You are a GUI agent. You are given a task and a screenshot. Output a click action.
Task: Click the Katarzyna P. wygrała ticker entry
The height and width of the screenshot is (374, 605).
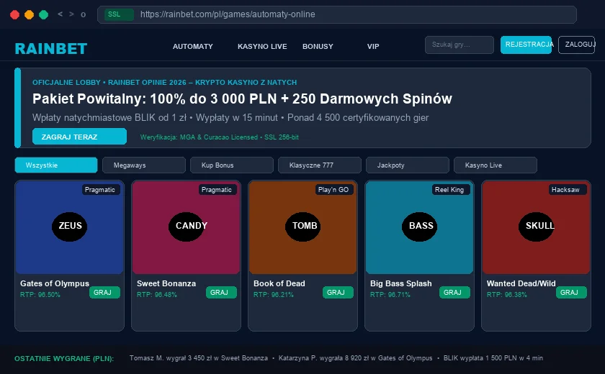(355, 358)
